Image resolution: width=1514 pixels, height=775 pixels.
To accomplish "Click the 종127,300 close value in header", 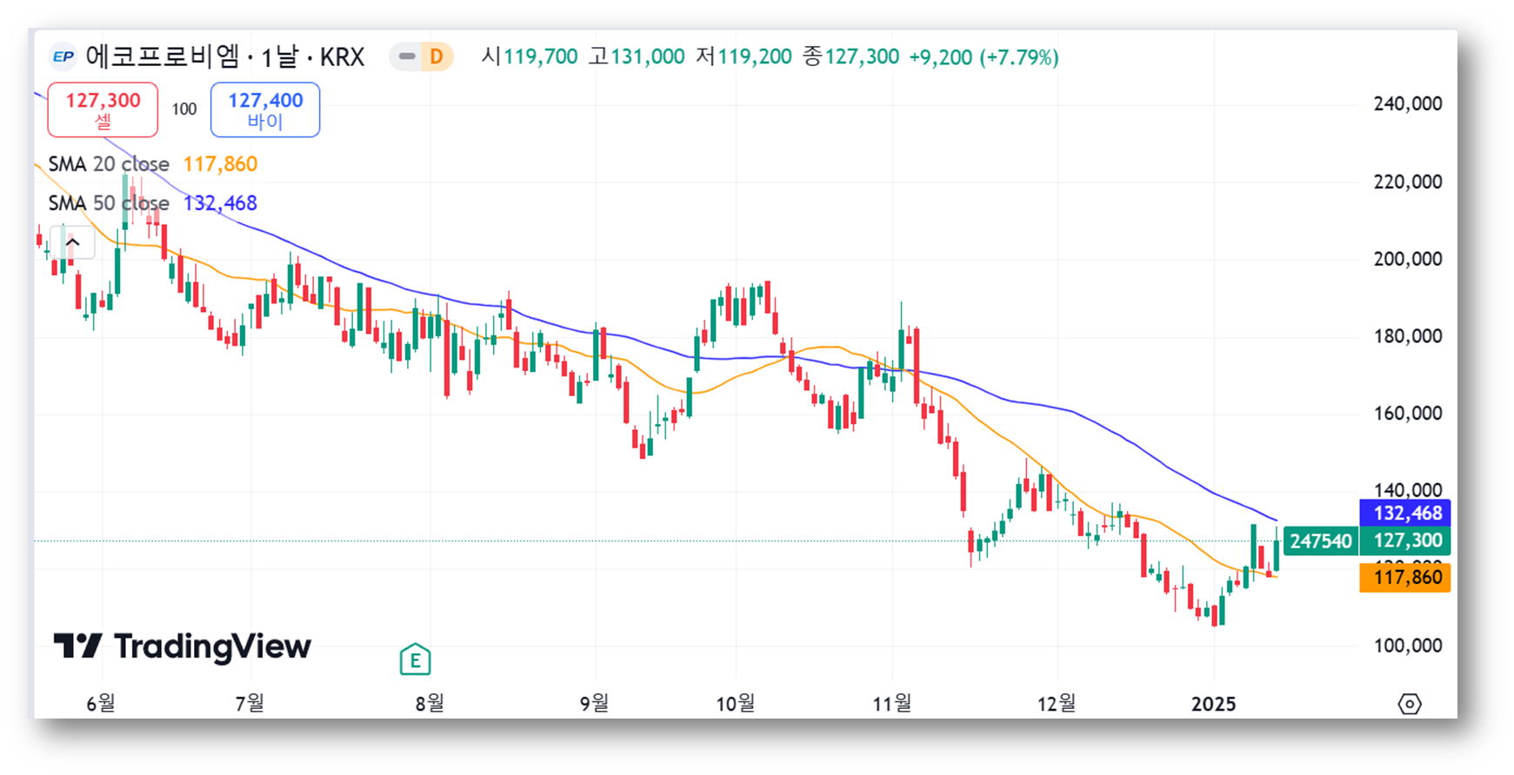I will tap(850, 57).
